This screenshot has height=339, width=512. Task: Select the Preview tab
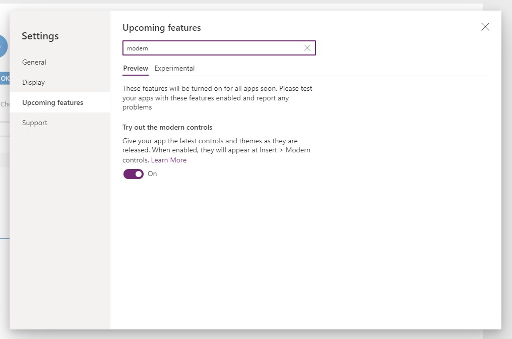[x=135, y=68]
